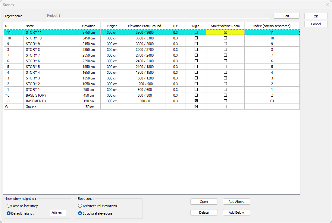Select Structural elevations option
Viewport: 332px width, 223px height.
pos(80,213)
